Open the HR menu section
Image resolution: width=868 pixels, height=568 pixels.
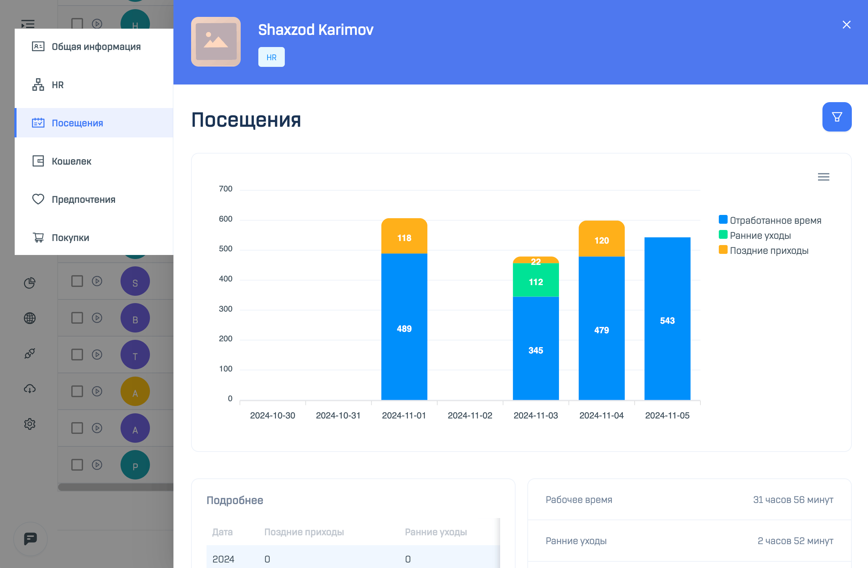[94, 85]
